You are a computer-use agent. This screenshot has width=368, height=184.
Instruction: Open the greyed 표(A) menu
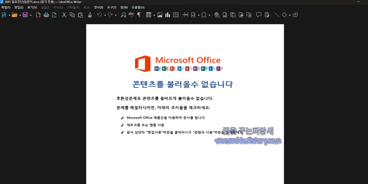pos(87,7)
